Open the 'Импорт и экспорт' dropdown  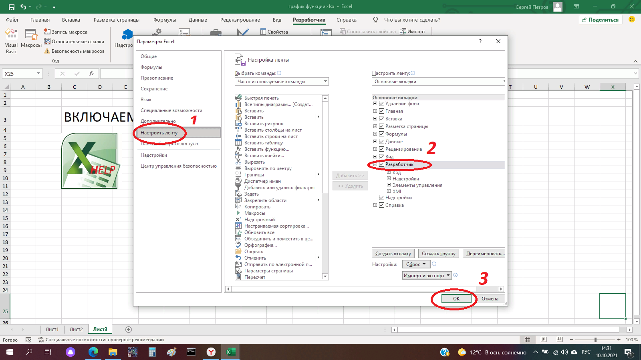point(427,276)
